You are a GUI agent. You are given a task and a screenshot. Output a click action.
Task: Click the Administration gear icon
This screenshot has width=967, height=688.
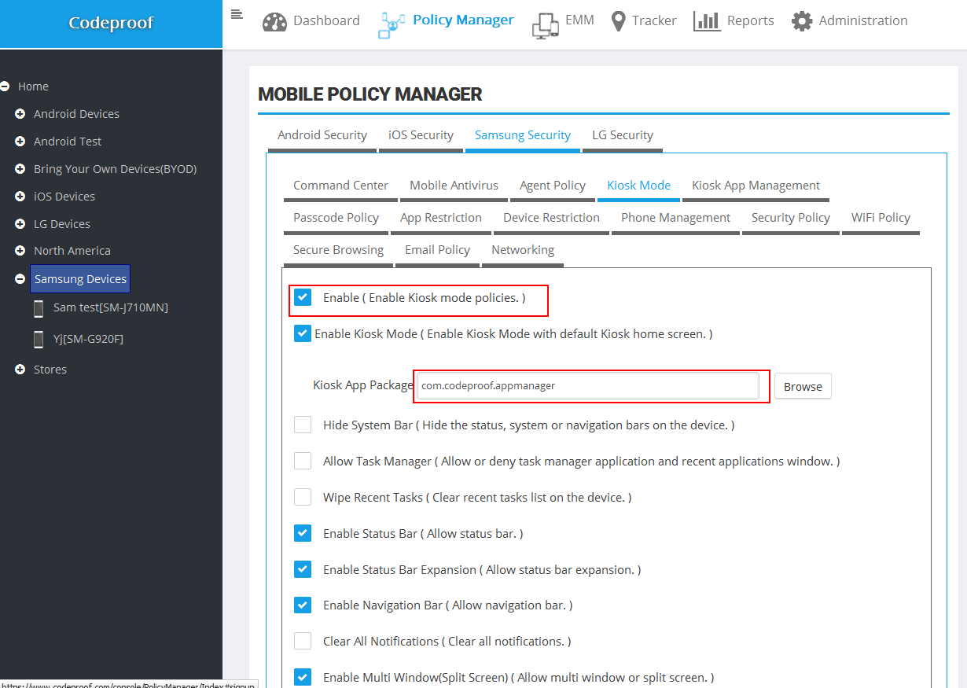(x=802, y=21)
